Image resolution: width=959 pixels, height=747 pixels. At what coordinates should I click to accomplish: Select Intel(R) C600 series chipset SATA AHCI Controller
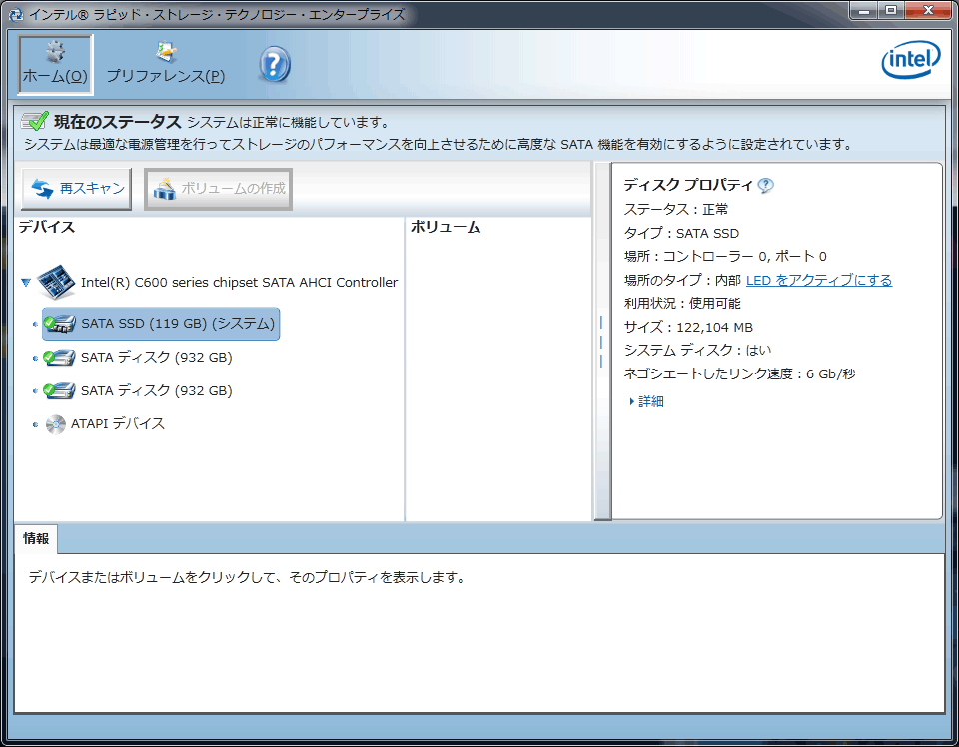pos(239,282)
